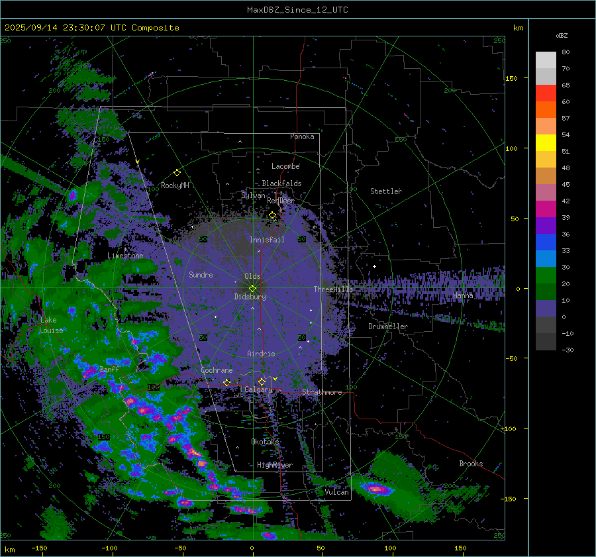Click the Banff label
Screen dimensions: 596x557
click(x=109, y=369)
